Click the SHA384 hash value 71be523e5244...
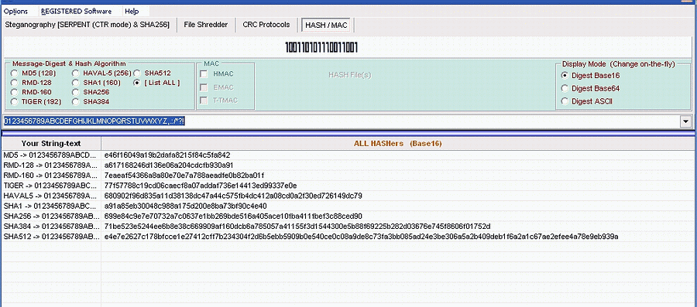697x307 pixels. pos(297,227)
